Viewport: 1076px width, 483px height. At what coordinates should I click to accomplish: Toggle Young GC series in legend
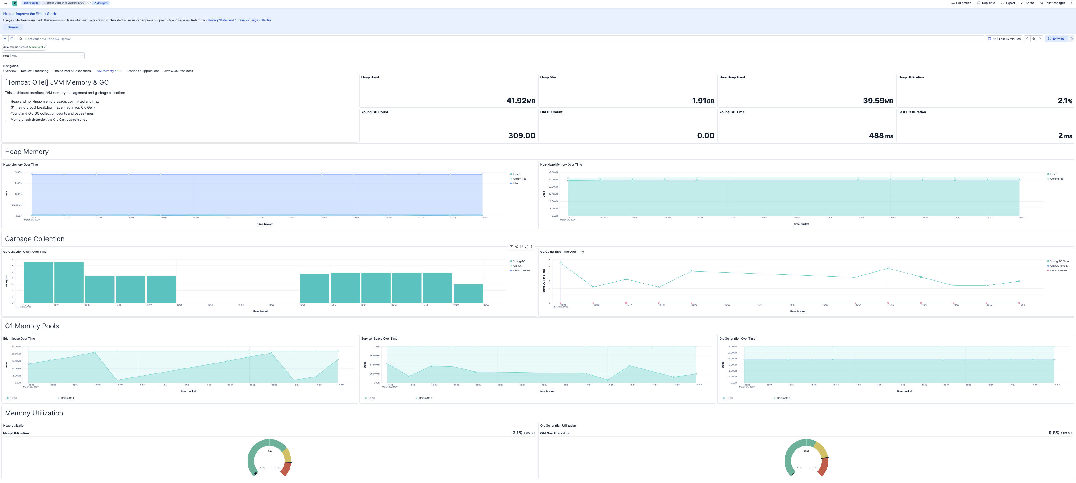(519, 261)
